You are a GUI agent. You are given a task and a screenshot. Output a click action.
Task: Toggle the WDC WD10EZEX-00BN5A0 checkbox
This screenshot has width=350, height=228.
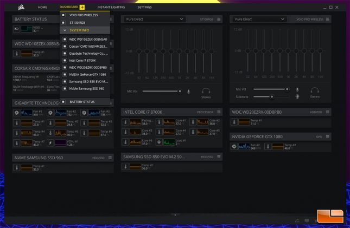[65, 39]
